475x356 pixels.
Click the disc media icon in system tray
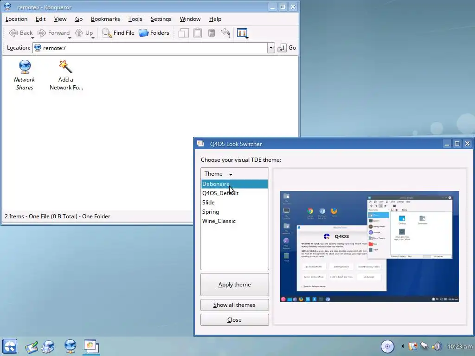coord(387,346)
